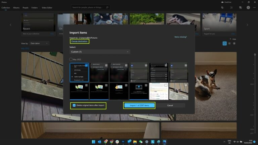This screenshot has width=258, height=145.
Task: Click the Import 1 of 2597 items button
Action: pos(139,105)
